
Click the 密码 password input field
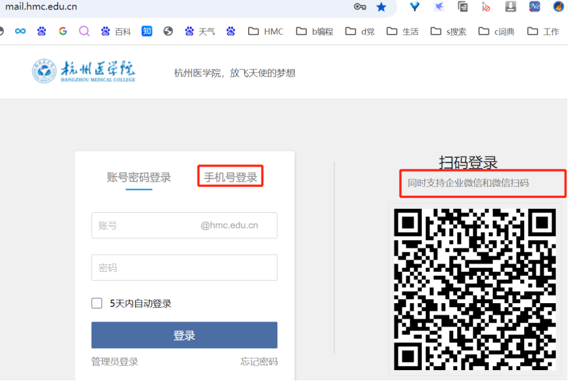[185, 268]
